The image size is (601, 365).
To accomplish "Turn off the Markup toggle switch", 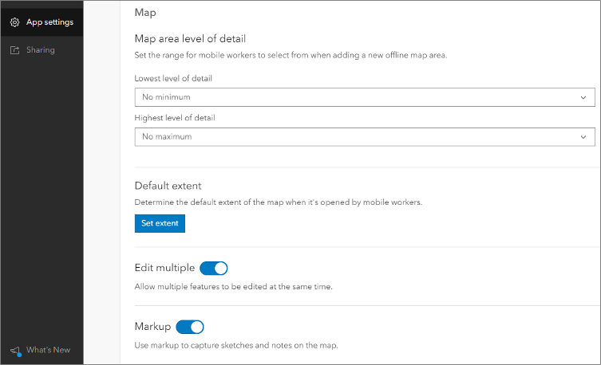I will coord(190,327).
